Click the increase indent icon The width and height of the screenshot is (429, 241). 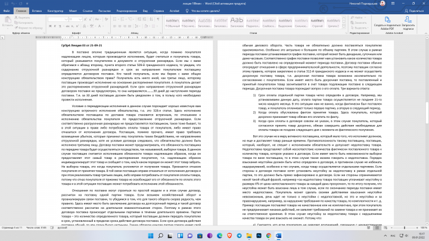click(x=144, y=19)
